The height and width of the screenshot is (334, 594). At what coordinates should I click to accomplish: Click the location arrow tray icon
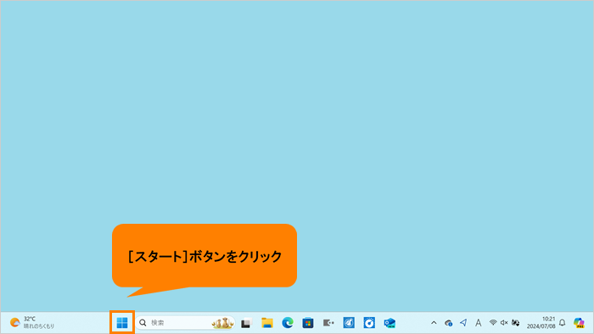click(463, 323)
